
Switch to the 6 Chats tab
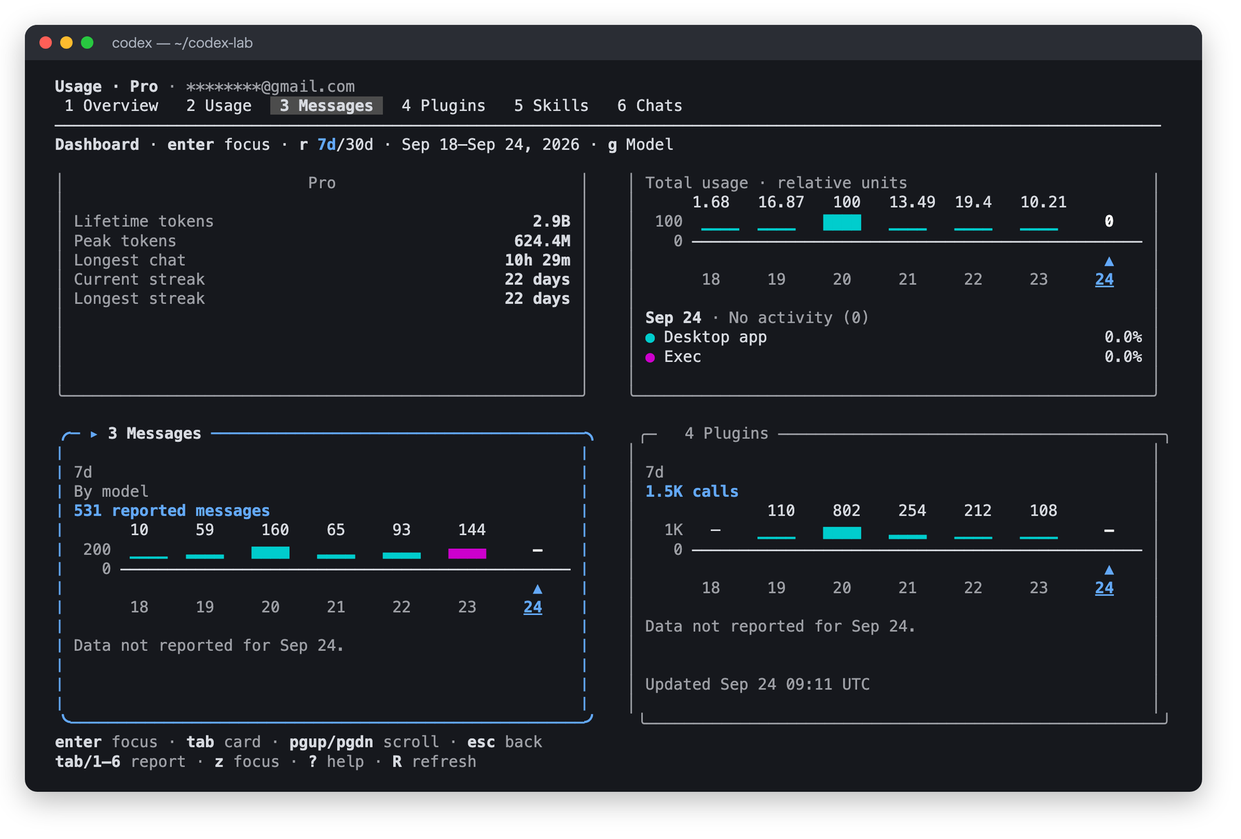click(649, 105)
